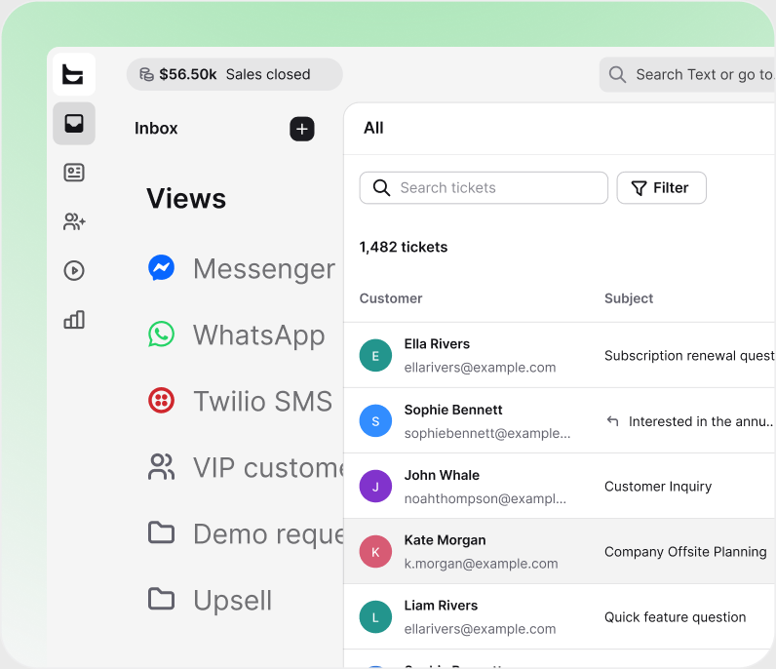Open the Filter button
Screen dimensions: 776x669
(x=661, y=187)
